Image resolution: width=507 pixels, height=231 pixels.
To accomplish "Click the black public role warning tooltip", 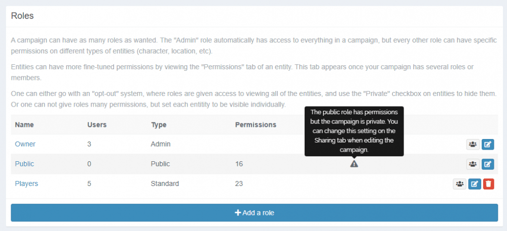I will click(x=354, y=131).
